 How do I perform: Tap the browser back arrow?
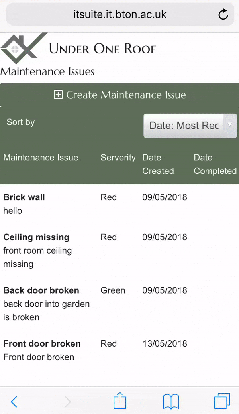pyautogui.click(x=14, y=402)
